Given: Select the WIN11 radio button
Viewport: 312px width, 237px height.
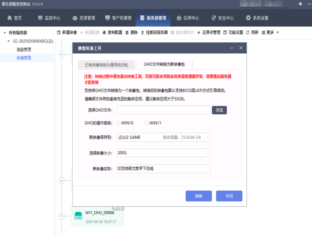Looking at the screenshot, I should click(146, 123).
